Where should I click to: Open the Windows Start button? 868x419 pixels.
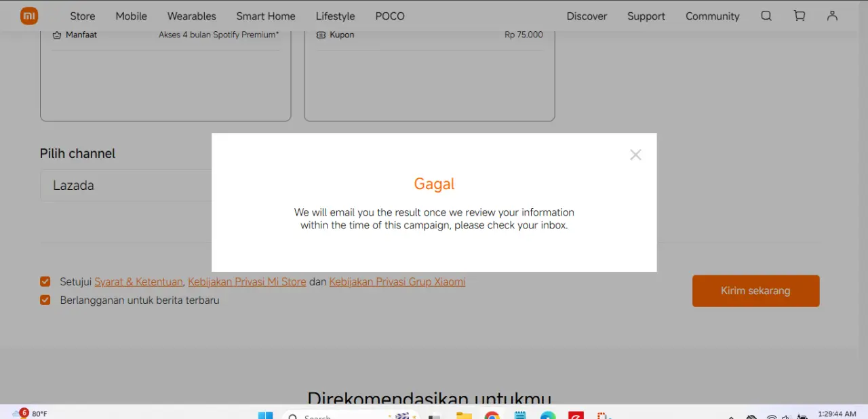point(265,415)
